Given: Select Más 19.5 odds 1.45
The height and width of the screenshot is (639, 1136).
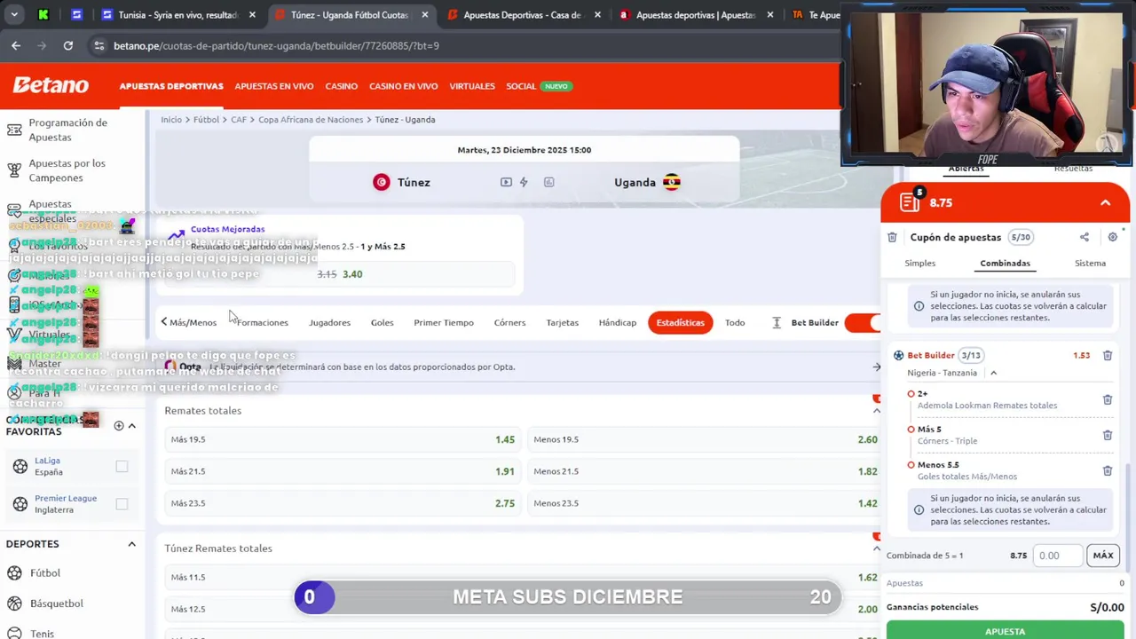Looking at the screenshot, I should click(343, 439).
